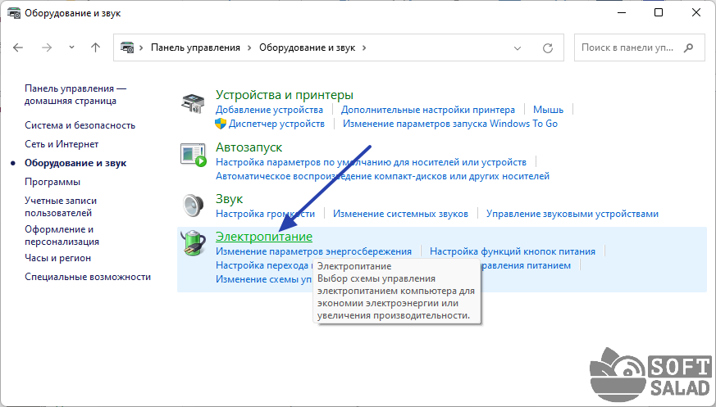The width and height of the screenshot is (716, 407).
Task: Open Автозапуск heading
Action: (x=249, y=147)
